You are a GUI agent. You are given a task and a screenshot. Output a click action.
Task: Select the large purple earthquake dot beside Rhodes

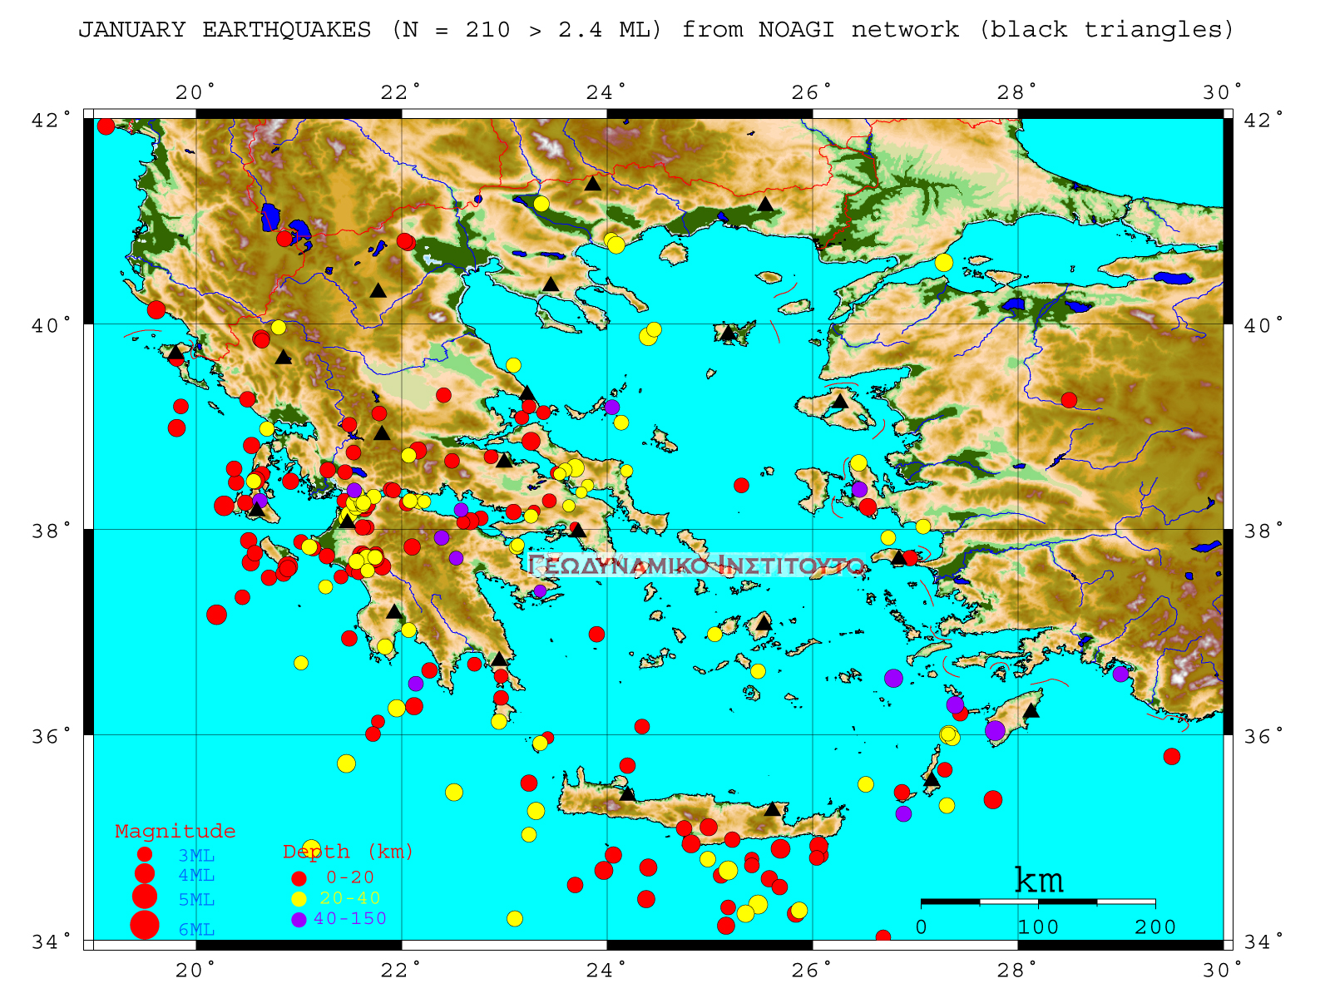pos(995,731)
